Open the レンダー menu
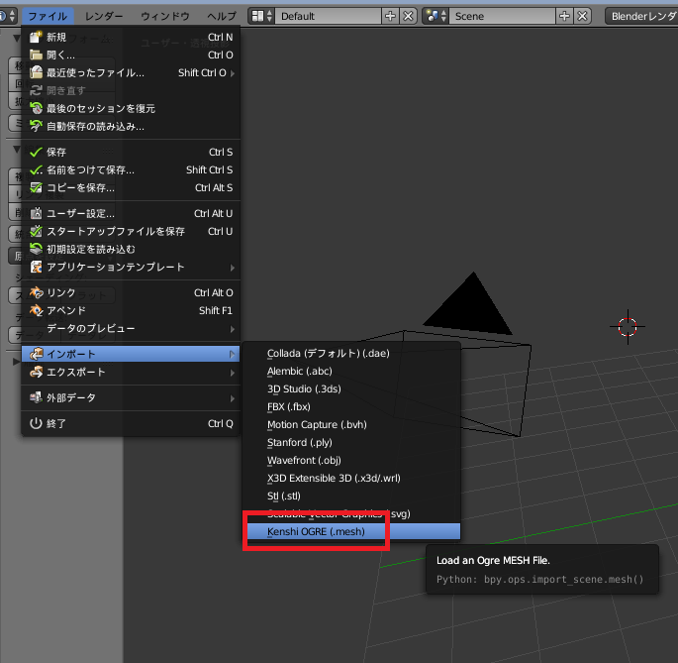 [104, 17]
